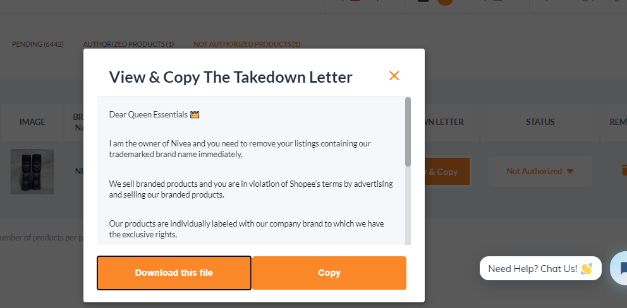The height and width of the screenshot is (308, 627).
Task: Click the waving hand emoji in chat bubble
Action: coord(586,268)
